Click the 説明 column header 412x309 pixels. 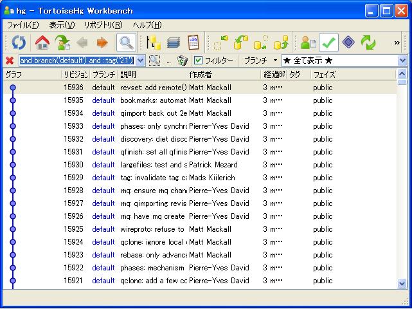click(152, 75)
